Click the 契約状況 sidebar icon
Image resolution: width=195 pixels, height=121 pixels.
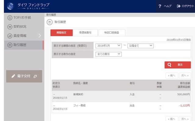(x=10, y=27)
